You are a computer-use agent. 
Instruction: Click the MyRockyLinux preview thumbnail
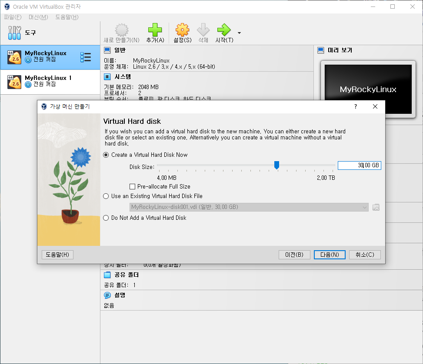click(x=368, y=89)
